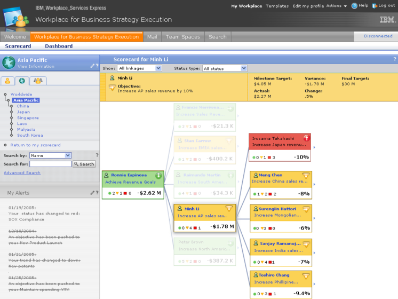Edit My Alerts with pencil icon
This screenshot has width=398, height=299.
click(92, 193)
